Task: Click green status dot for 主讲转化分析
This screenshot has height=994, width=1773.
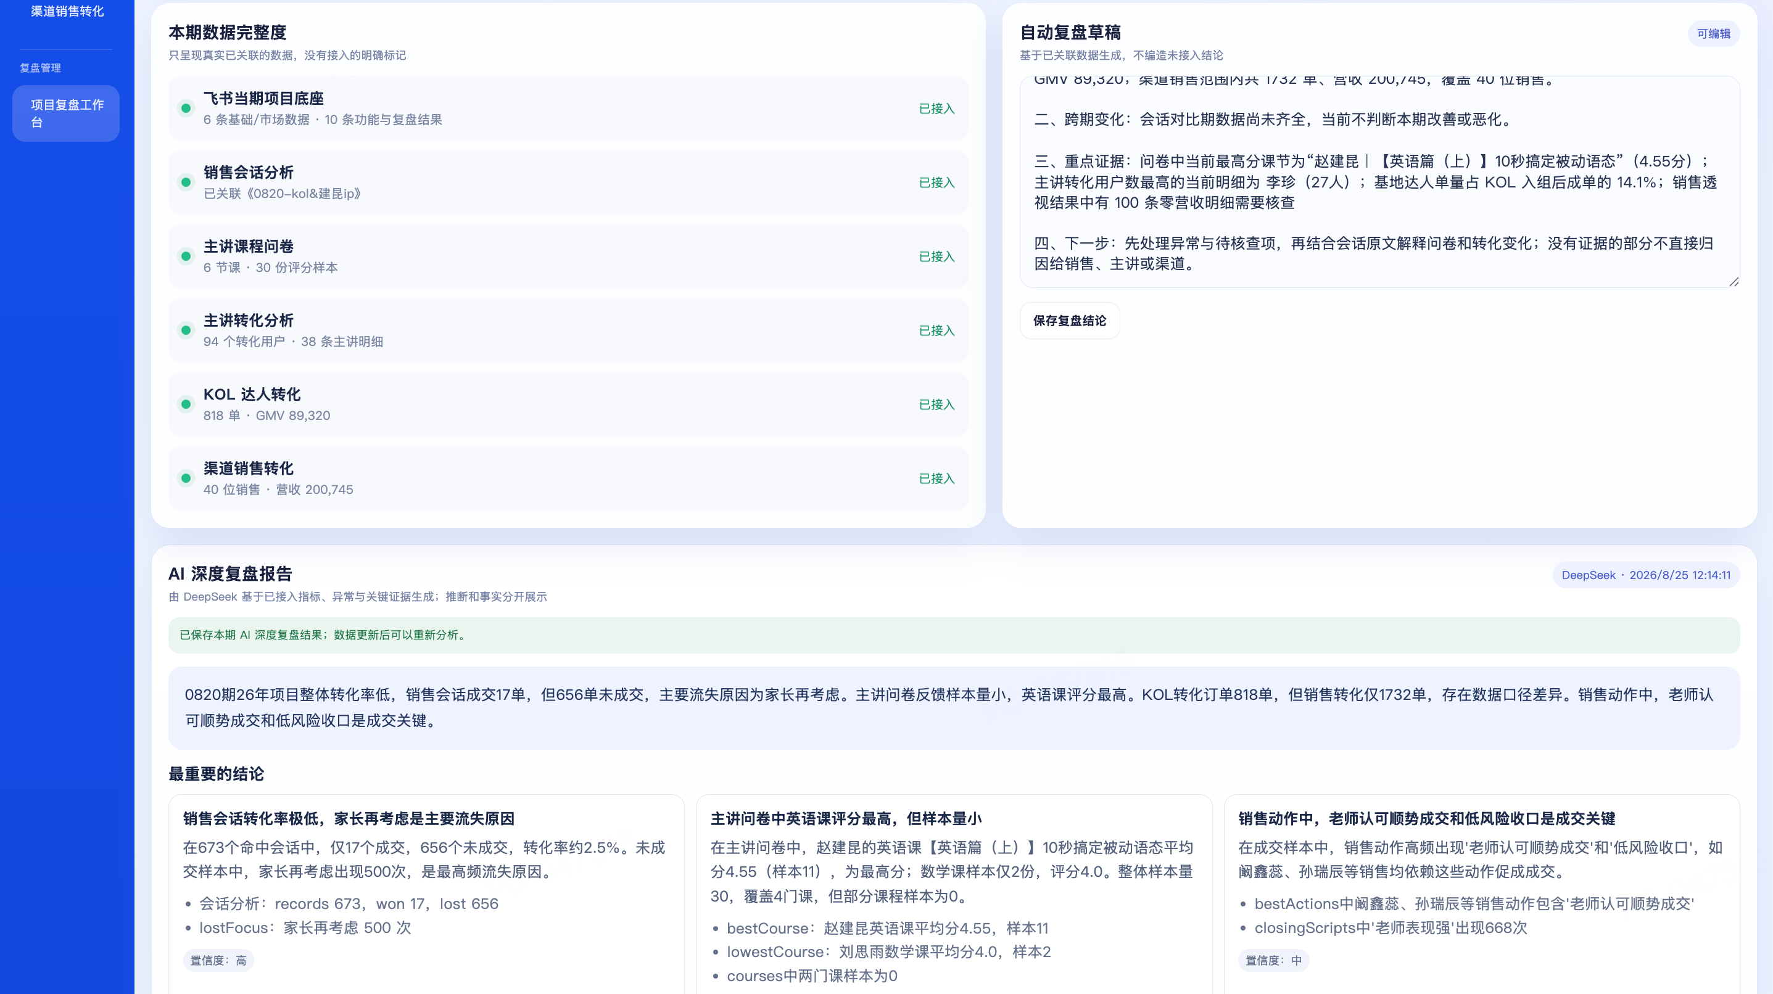Action: click(186, 330)
